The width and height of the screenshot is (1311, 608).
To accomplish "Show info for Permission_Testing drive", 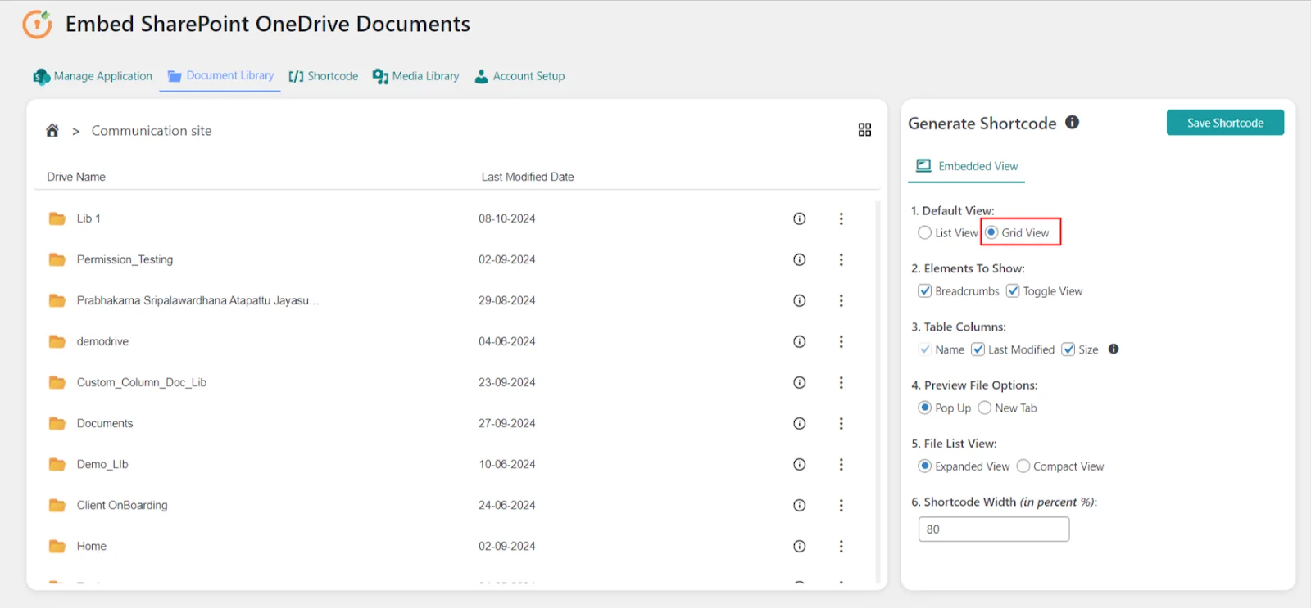I will pyautogui.click(x=800, y=259).
